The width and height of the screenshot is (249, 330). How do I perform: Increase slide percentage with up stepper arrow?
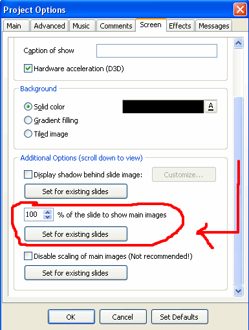pos(48,212)
